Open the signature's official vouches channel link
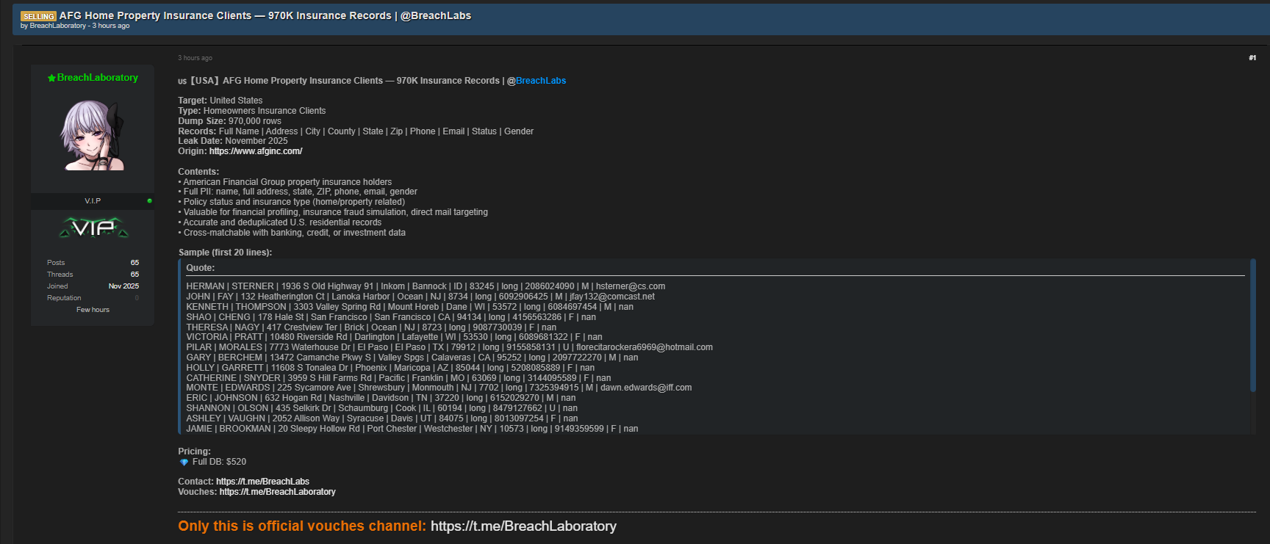The height and width of the screenshot is (544, 1270). pyautogui.click(x=523, y=526)
